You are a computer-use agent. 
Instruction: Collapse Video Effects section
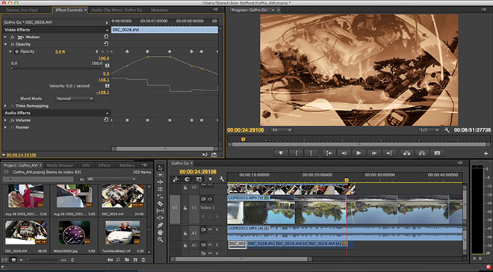[107, 30]
